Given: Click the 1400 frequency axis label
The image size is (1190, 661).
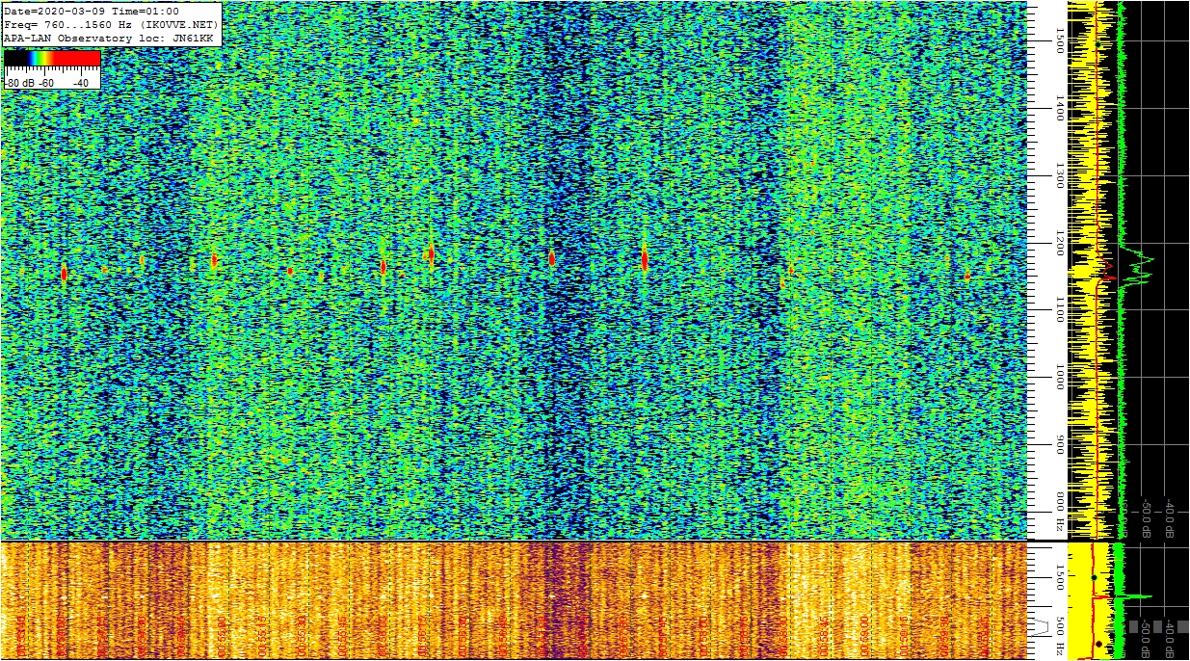Looking at the screenshot, I should [1059, 108].
